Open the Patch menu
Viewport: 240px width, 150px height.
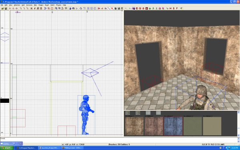52,5
